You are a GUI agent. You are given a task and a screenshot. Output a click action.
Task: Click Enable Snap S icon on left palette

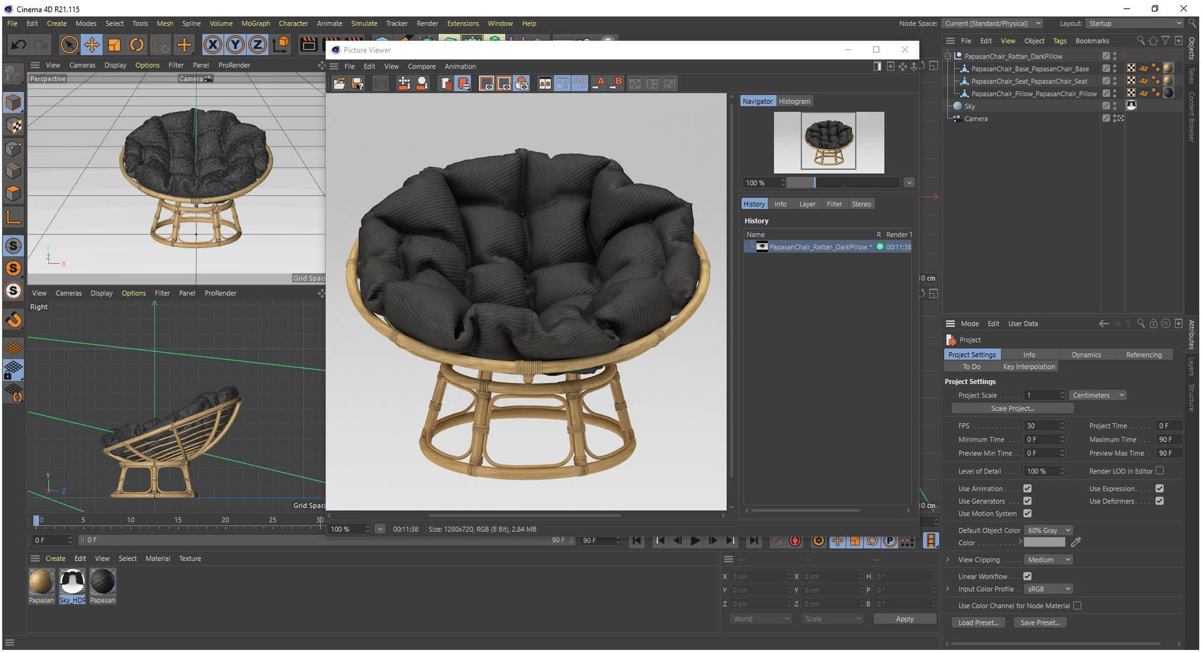pyautogui.click(x=13, y=246)
